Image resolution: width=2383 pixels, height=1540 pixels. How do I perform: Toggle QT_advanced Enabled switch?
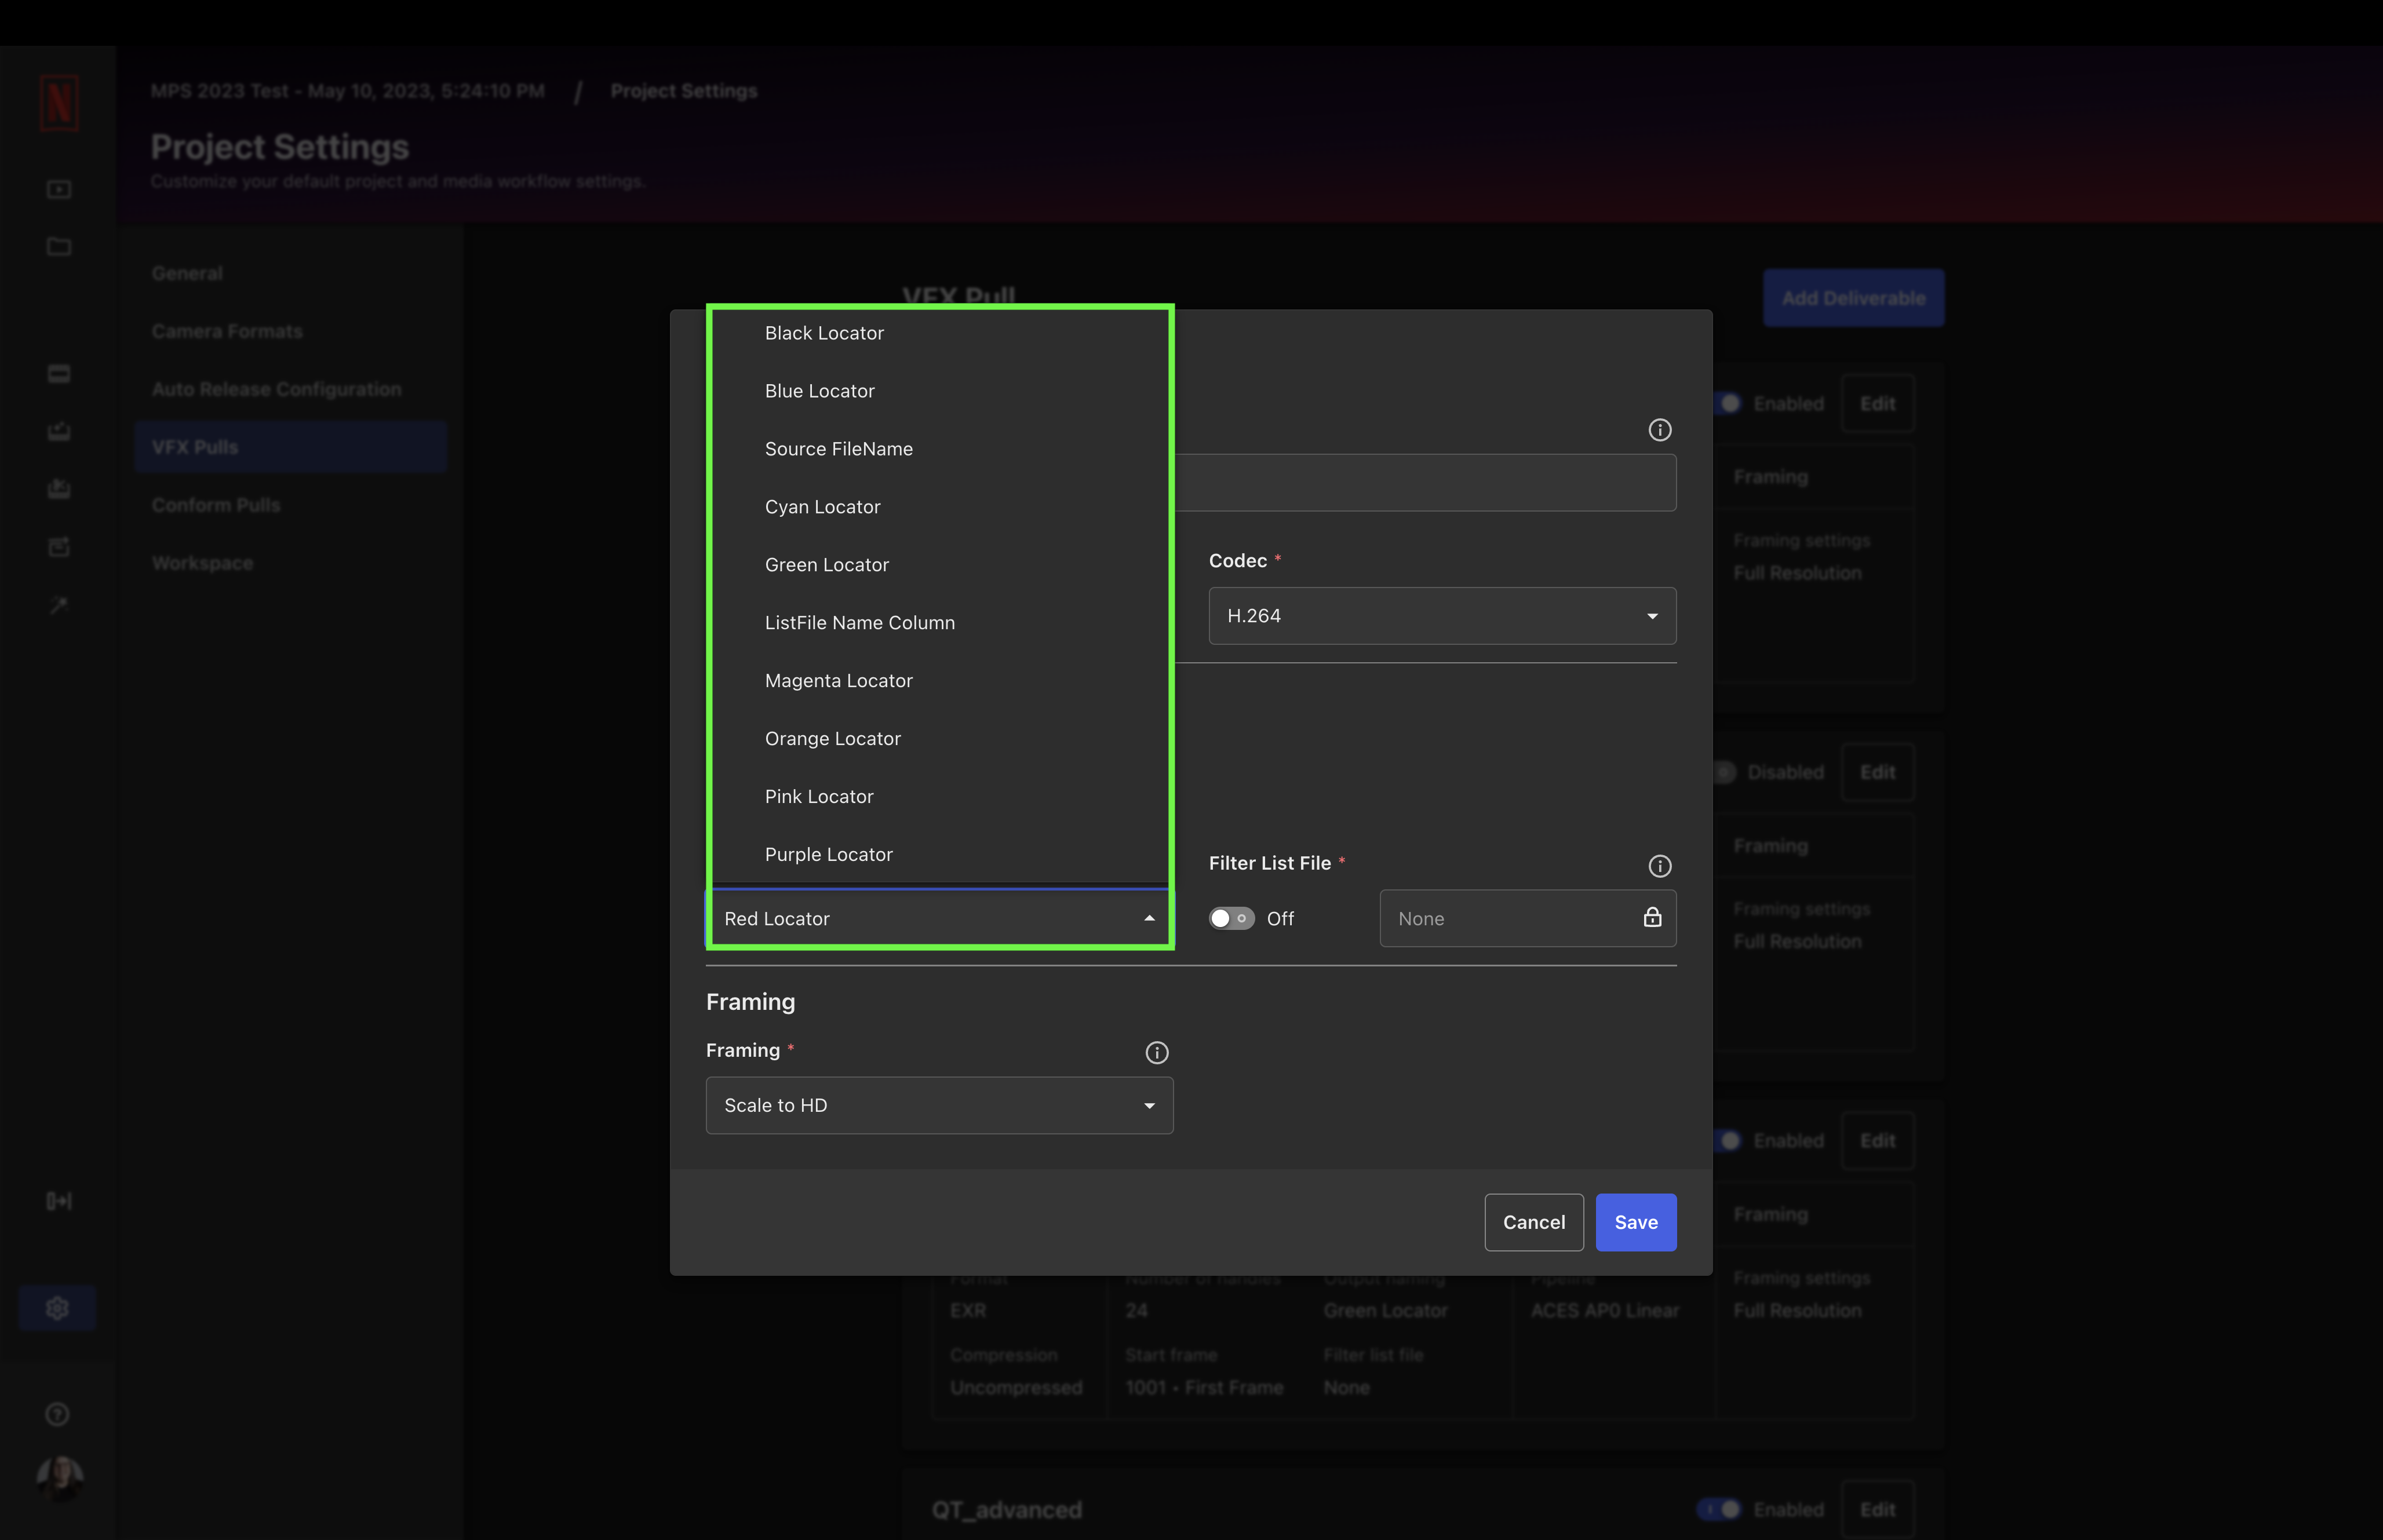pos(1719,1509)
